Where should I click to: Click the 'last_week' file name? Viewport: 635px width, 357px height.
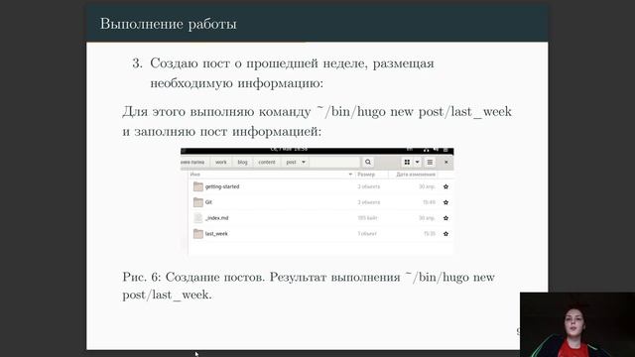click(x=216, y=234)
